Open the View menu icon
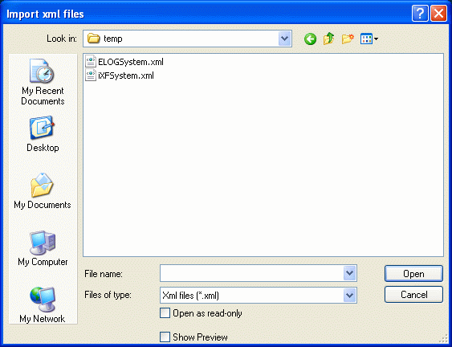Screen dimensions: 452x347 369,39
